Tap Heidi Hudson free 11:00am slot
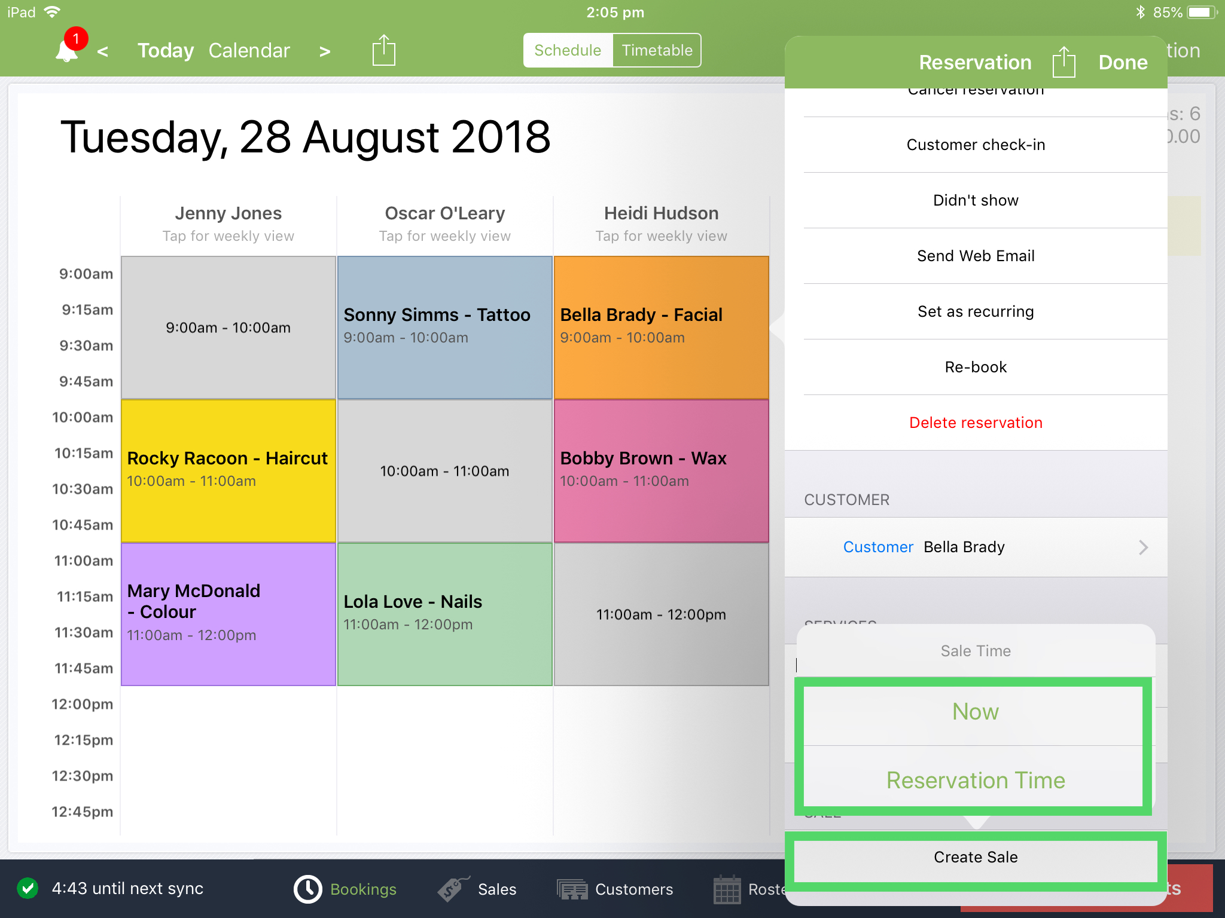Image resolution: width=1225 pixels, height=918 pixels. point(662,614)
